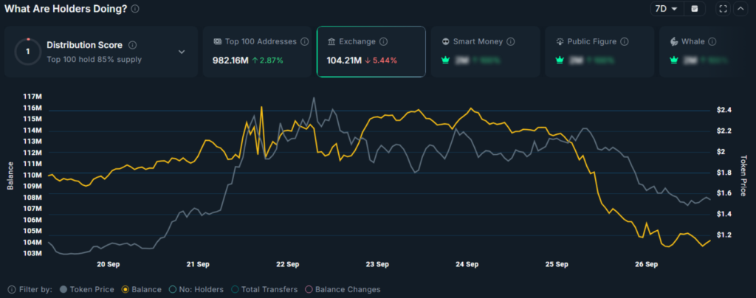Select the Top 100 Addresses card
This screenshot has width=756, height=298.
[257, 52]
